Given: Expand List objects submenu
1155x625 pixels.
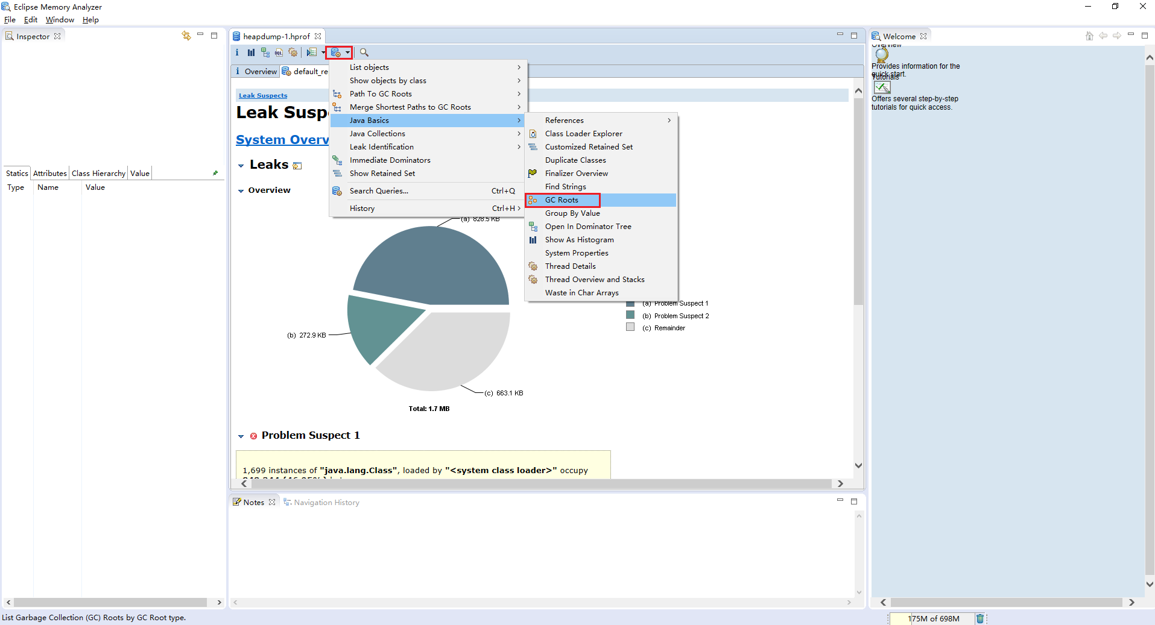Looking at the screenshot, I should tap(428, 68).
